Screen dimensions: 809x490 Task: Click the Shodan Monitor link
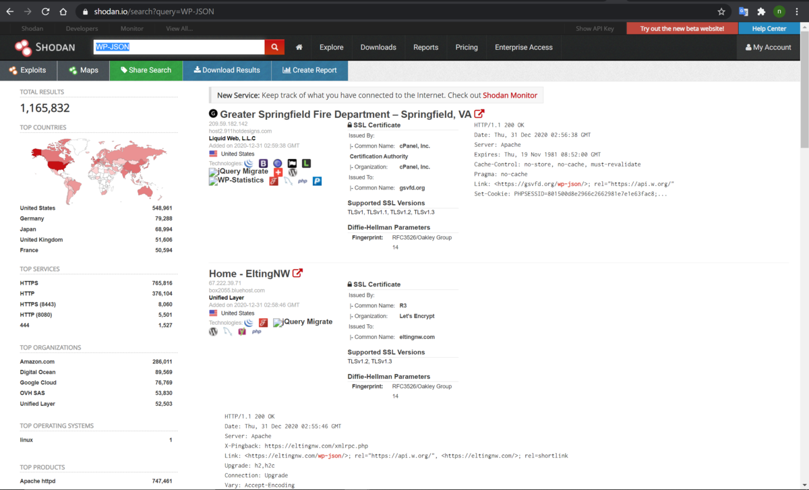pos(510,95)
